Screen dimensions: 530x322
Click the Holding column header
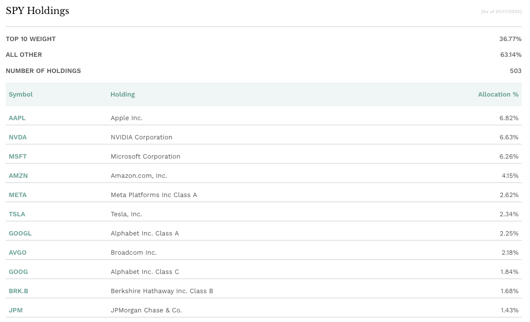pyautogui.click(x=123, y=94)
